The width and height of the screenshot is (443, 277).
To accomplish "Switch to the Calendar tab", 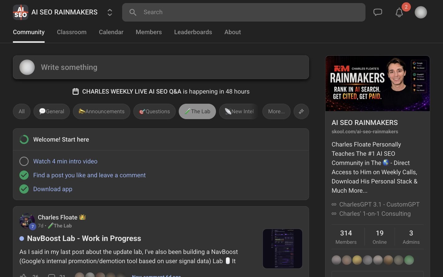I will click(x=111, y=32).
